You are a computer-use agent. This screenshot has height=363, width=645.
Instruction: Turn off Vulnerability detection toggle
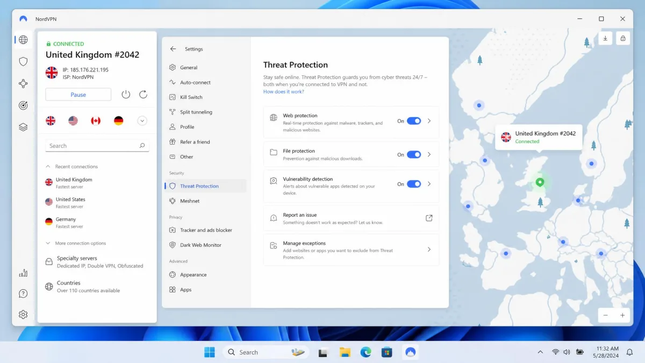414,184
